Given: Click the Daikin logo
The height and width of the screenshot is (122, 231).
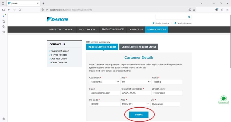Looking at the screenshot, I should point(57,19).
